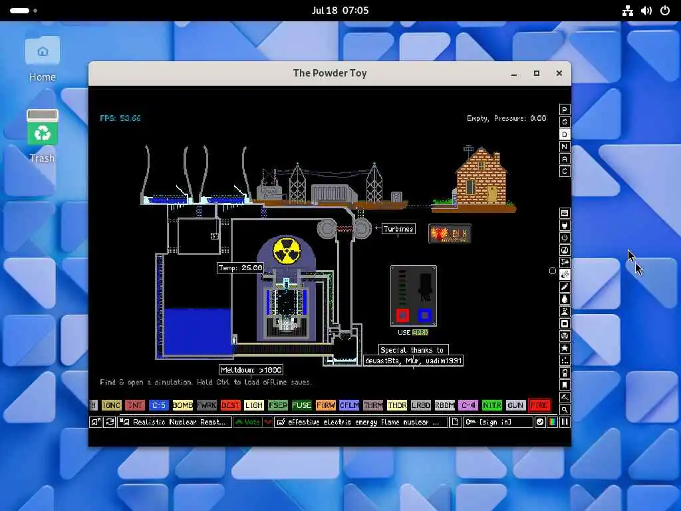The height and width of the screenshot is (511, 681).
Task: Open the console with C button
Action: click(x=565, y=171)
